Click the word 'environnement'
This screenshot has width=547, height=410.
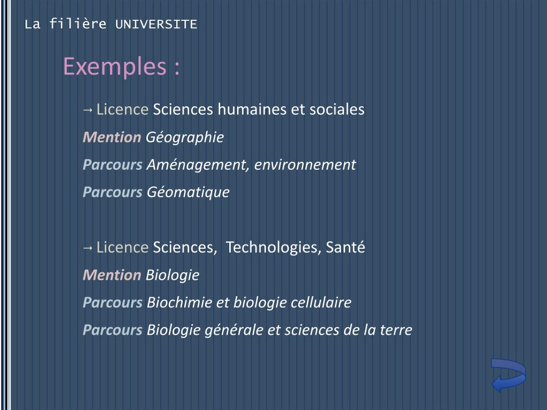click(305, 165)
